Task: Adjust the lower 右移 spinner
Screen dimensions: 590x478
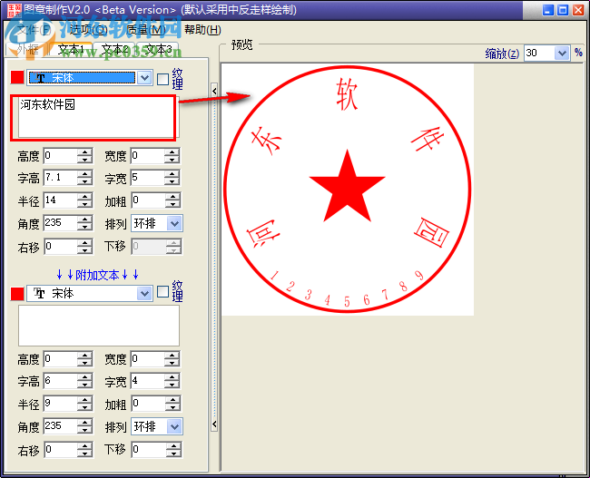Action: 85,450
